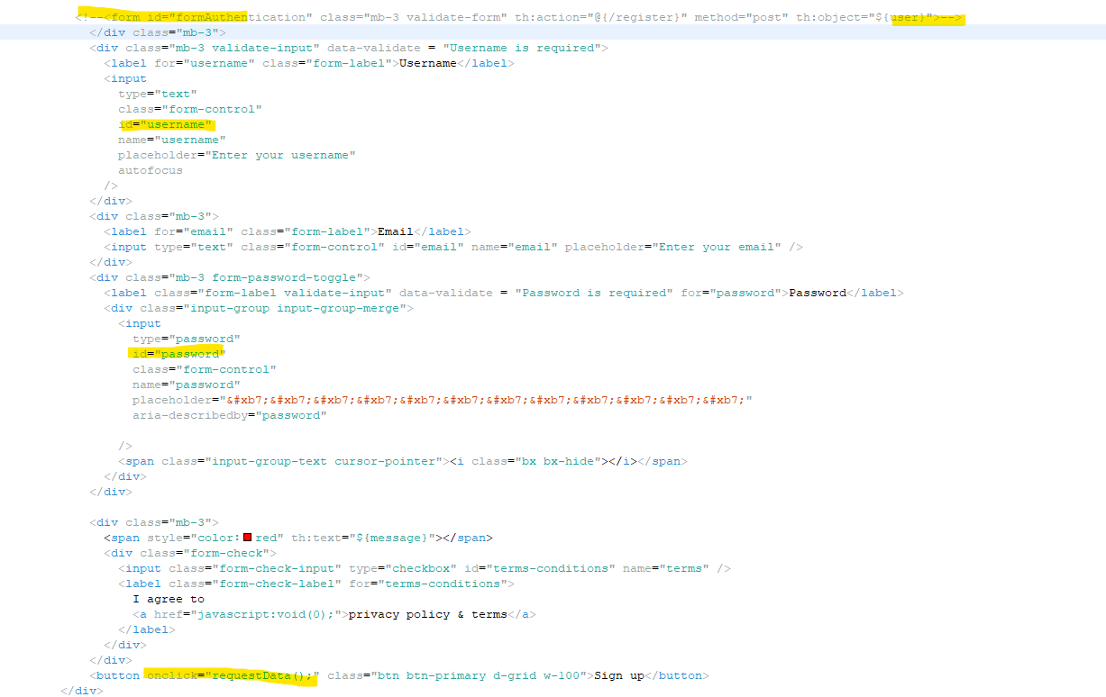Click the highlighted requestData() onclick handler
The width and height of the screenshot is (1106, 697).
click(230, 674)
